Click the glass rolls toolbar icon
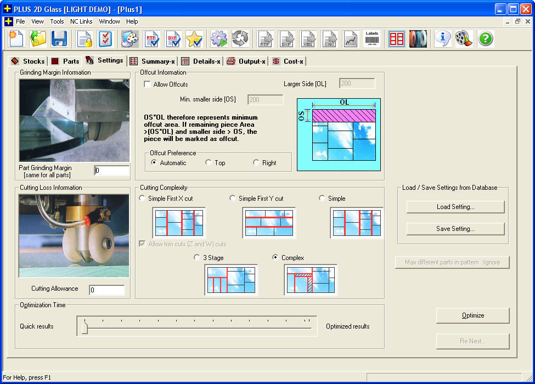 pos(418,38)
